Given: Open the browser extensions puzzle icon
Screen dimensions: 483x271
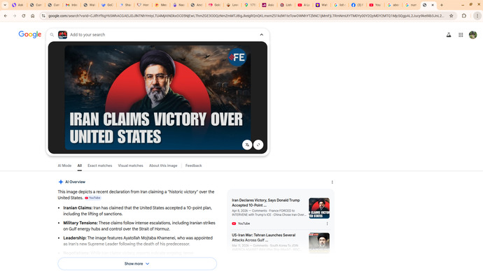Looking at the screenshot, I should point(464,15).
